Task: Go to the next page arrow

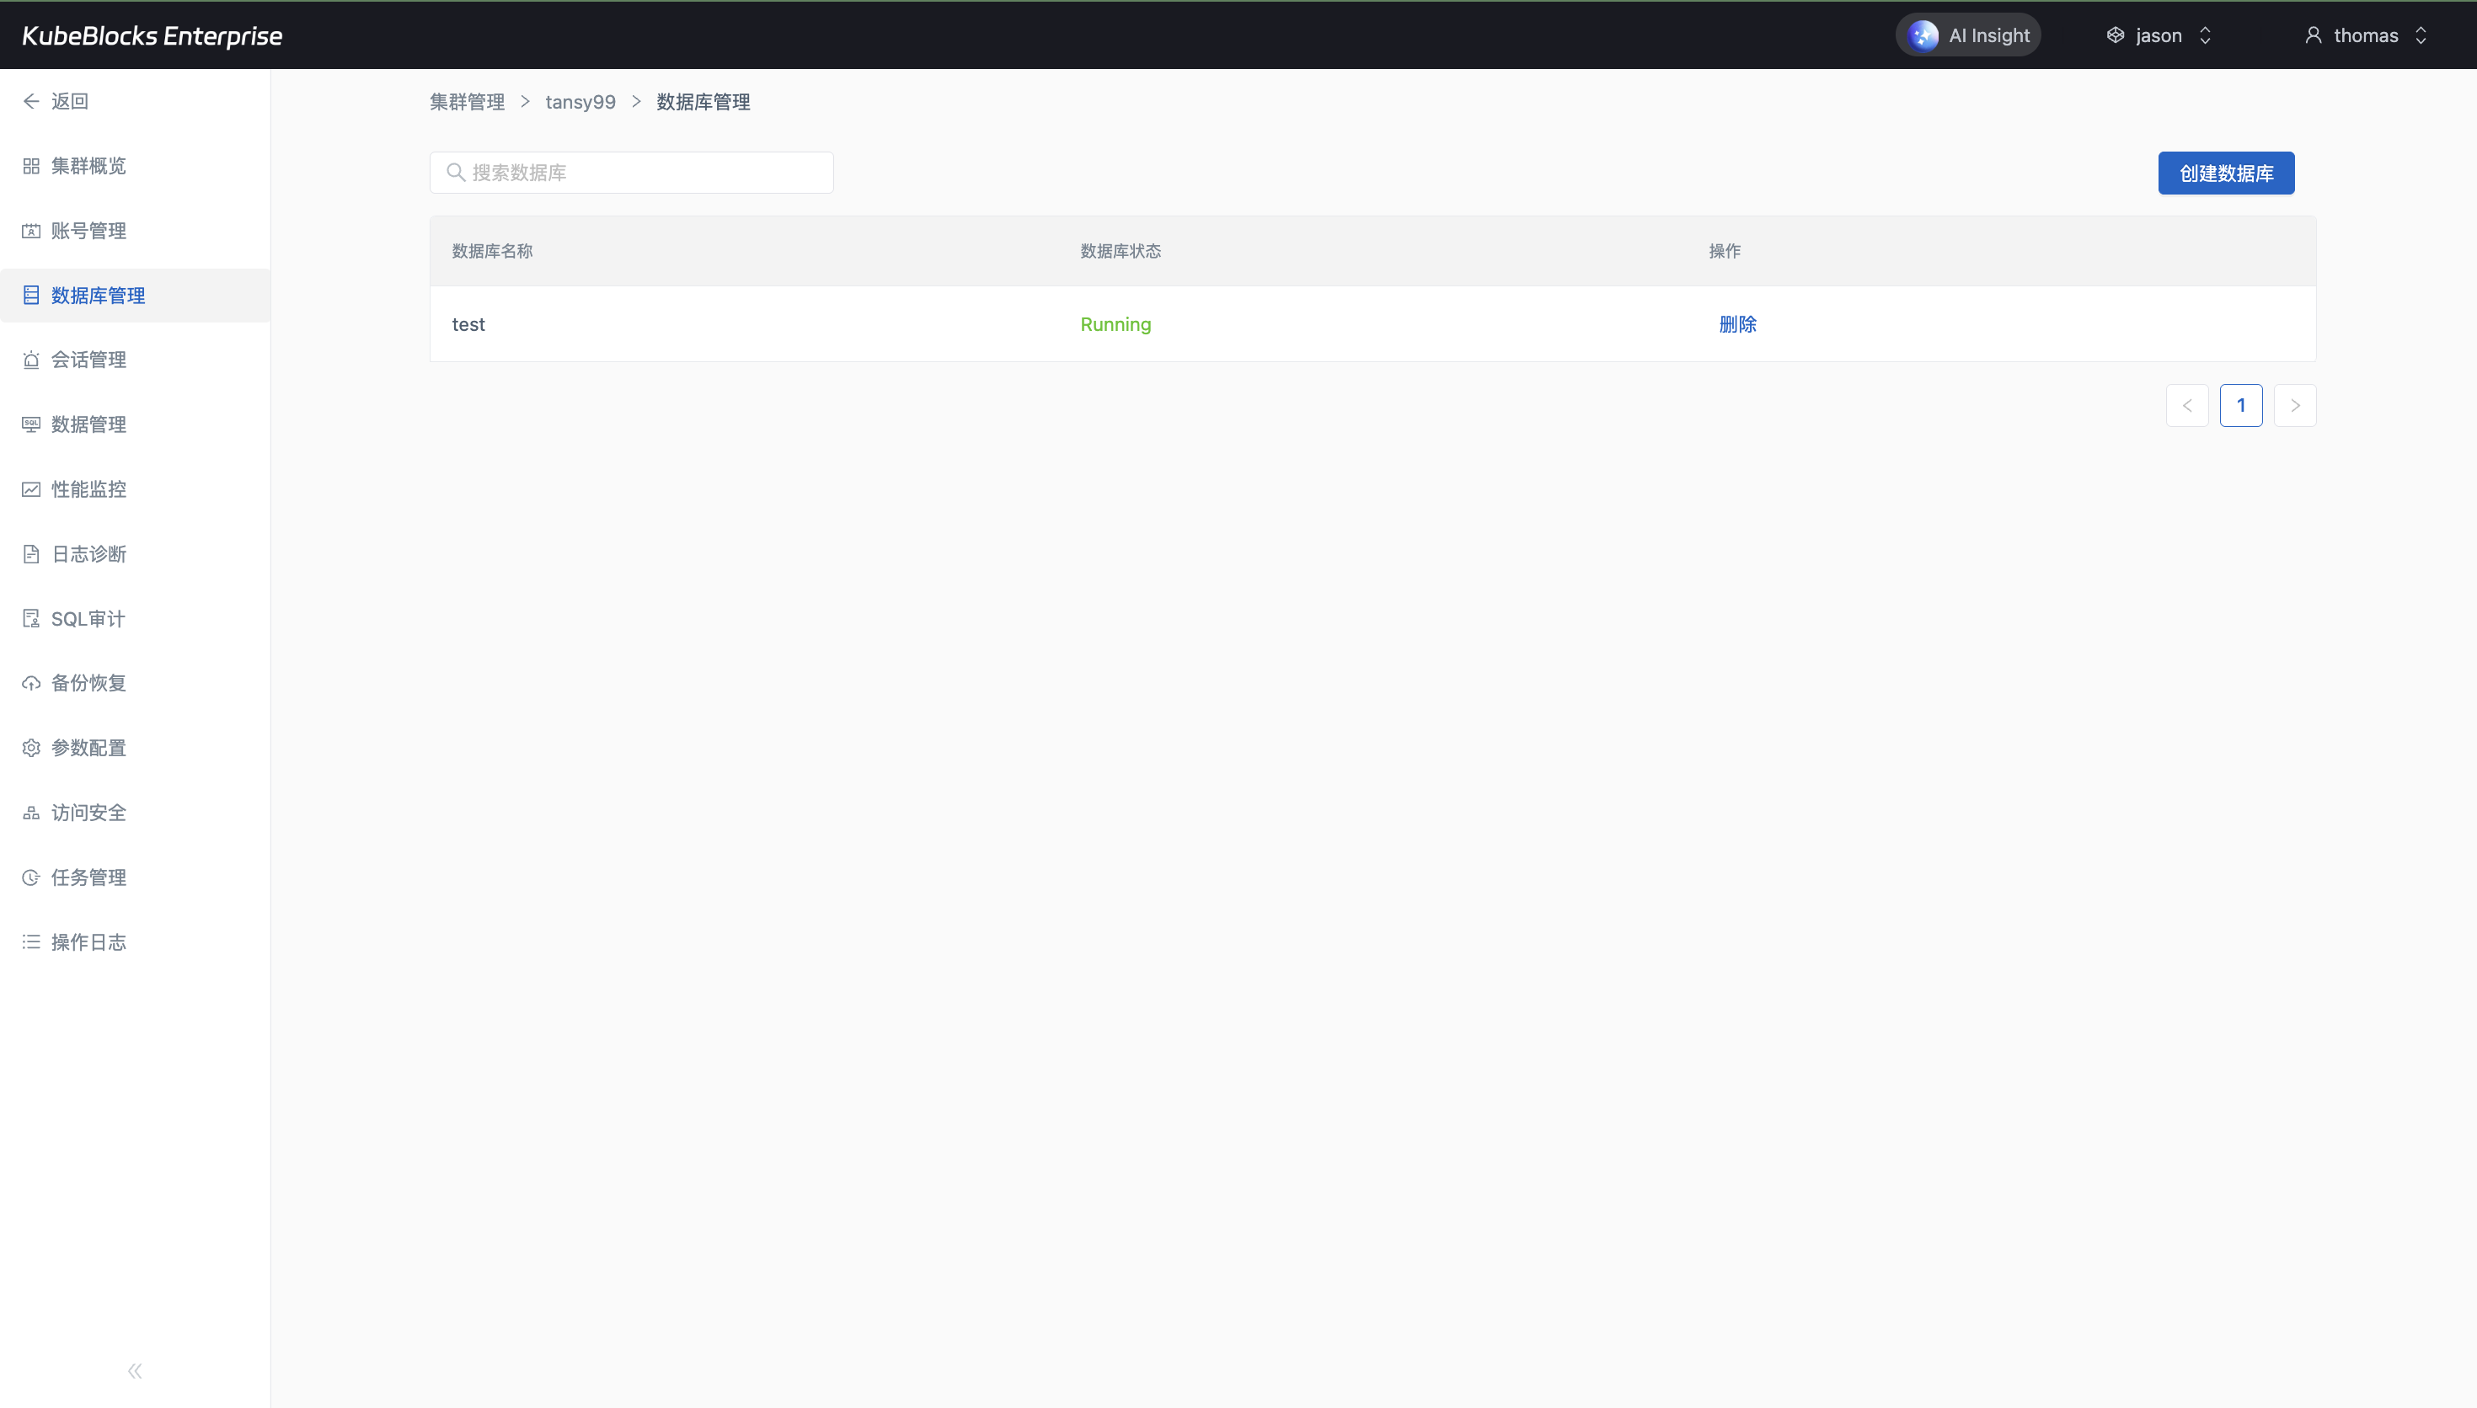Action: (2294, 406)
